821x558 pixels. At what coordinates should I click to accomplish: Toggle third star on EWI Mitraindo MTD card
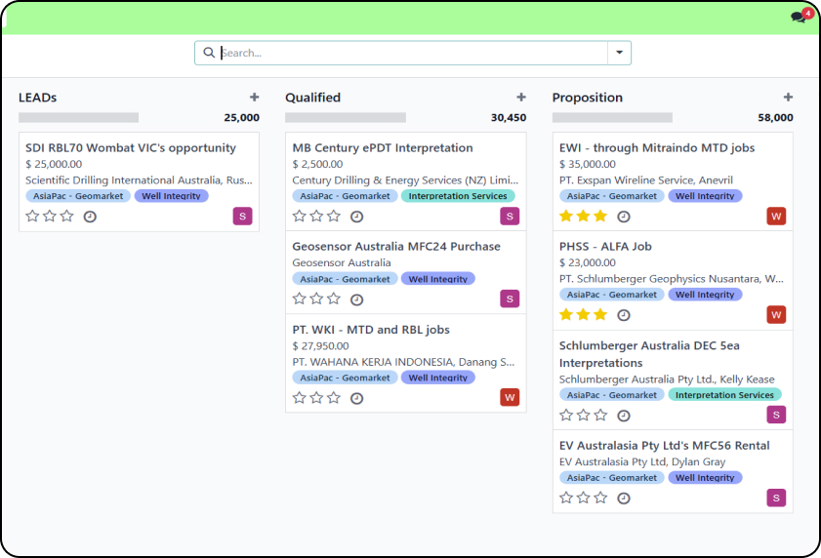point(600,217)
